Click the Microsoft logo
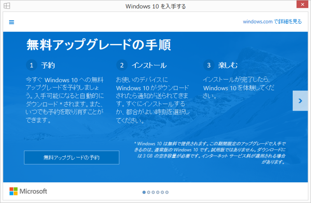Viewport: 311px width, 203px height. 28,191
